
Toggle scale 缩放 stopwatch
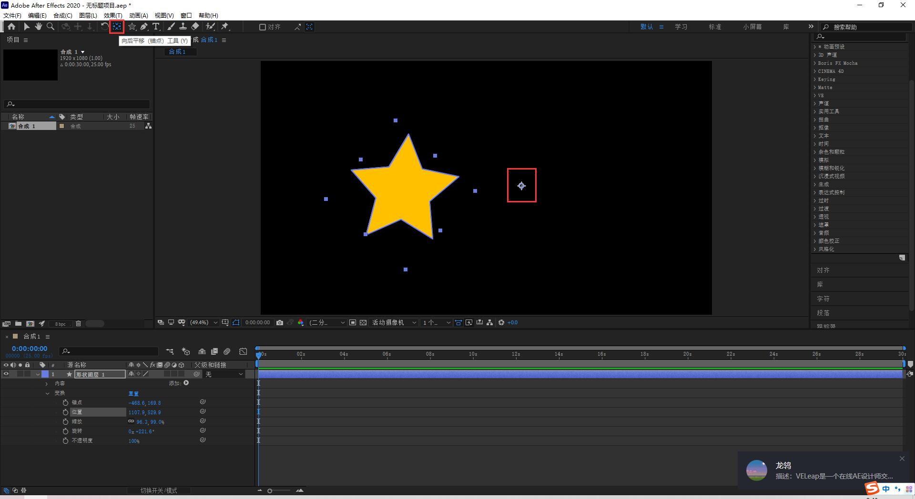(66, 422)
